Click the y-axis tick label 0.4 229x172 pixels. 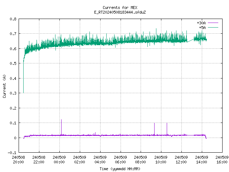13,78
